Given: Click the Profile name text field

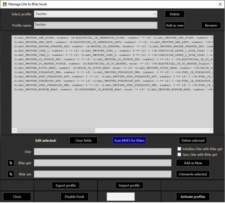Looking at the screenshot, I should (x=95, y=25).
